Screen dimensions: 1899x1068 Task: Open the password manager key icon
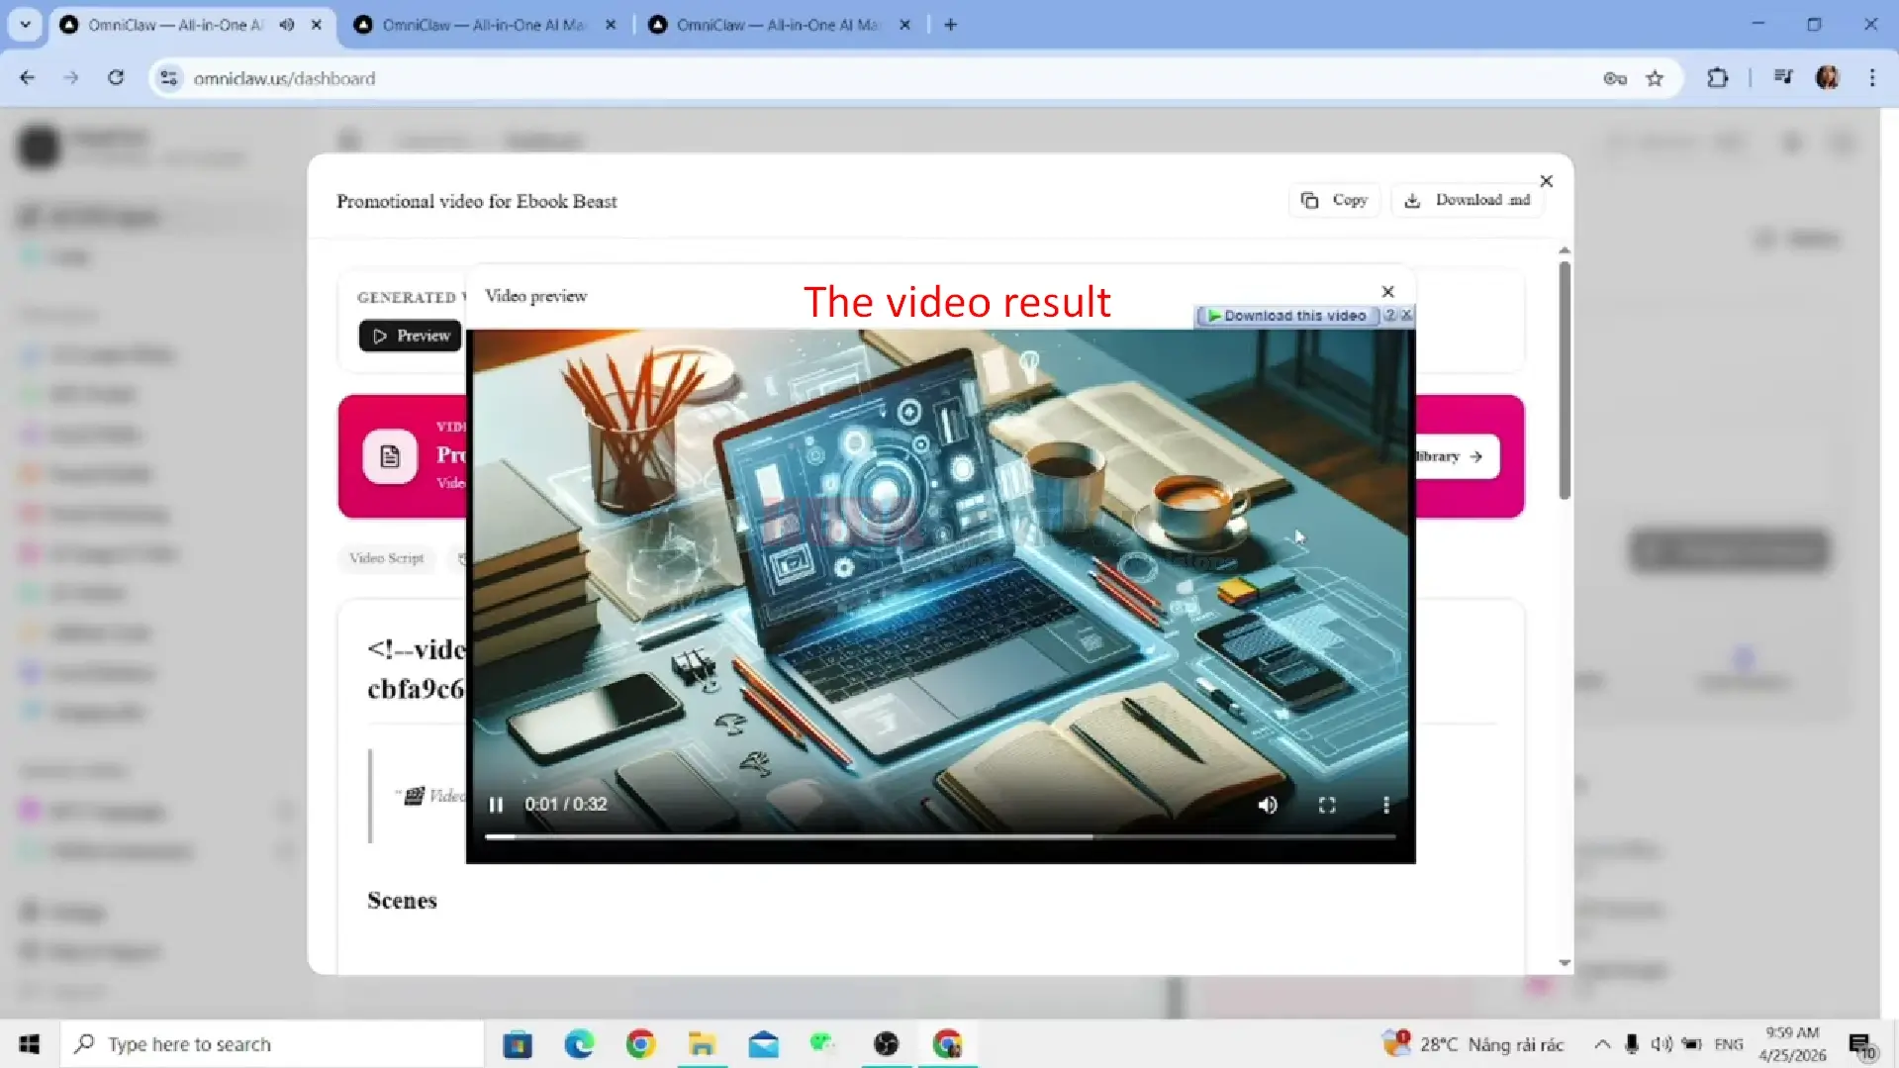point(1615,78)
